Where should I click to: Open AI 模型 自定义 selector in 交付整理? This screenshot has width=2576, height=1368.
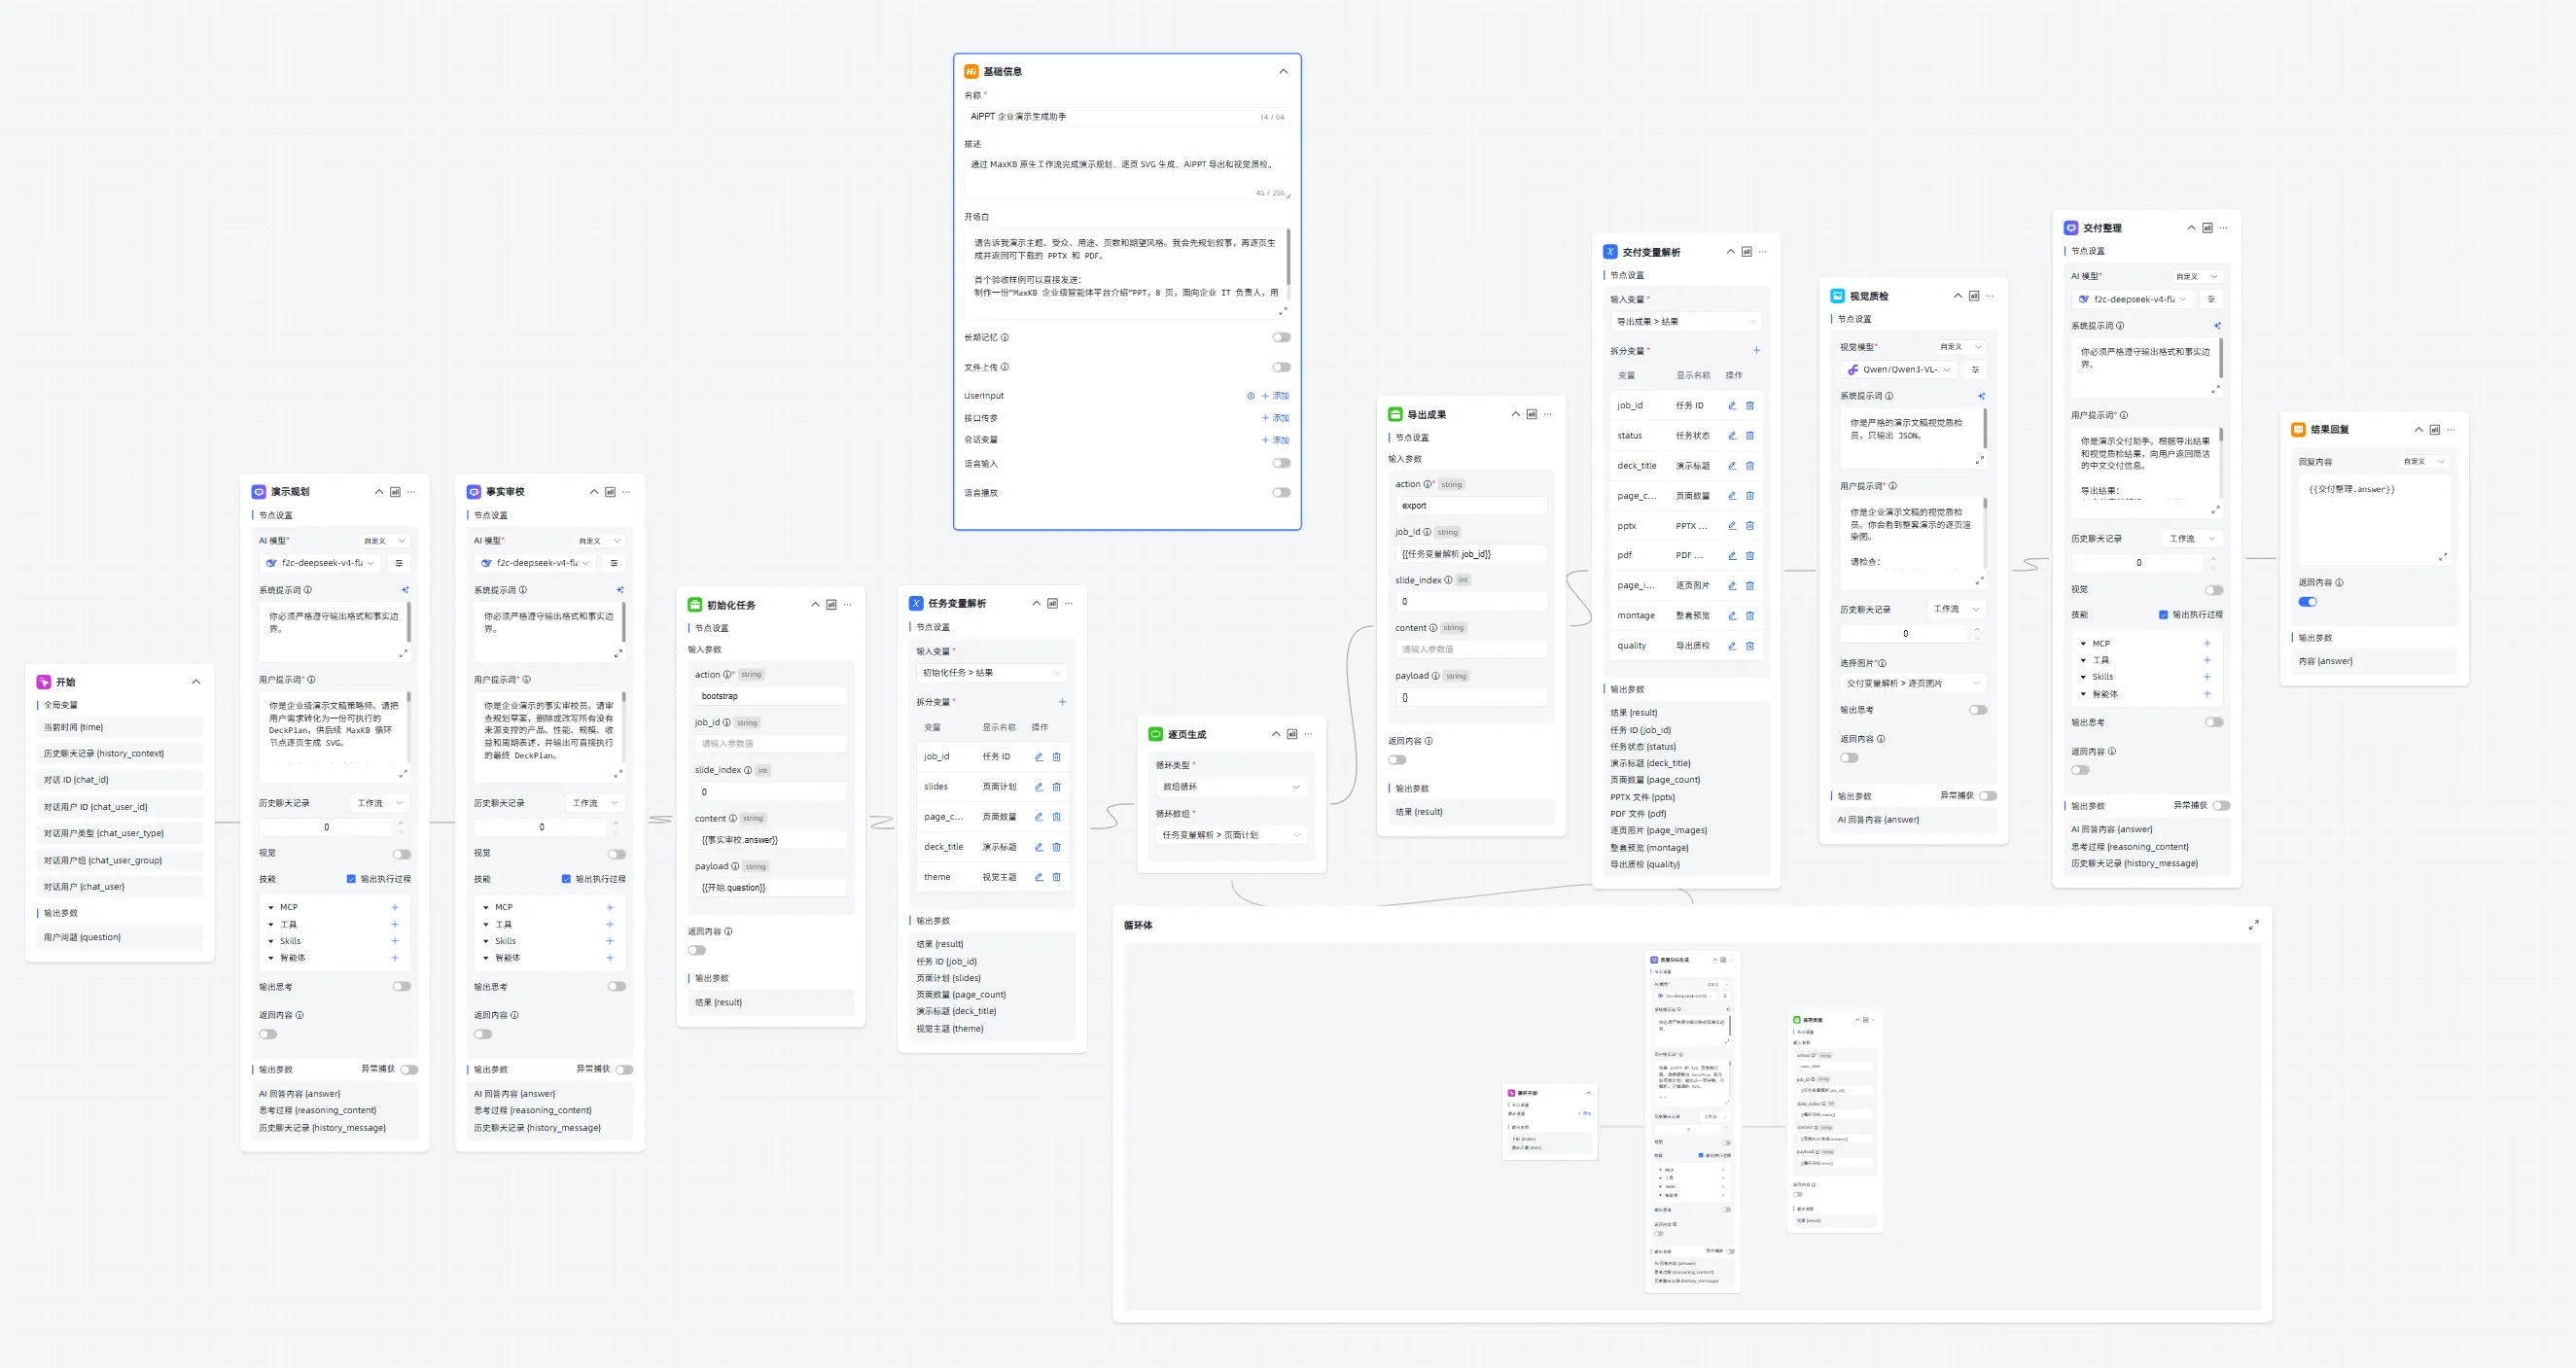pyautogui.click(x=2196, y=276)
